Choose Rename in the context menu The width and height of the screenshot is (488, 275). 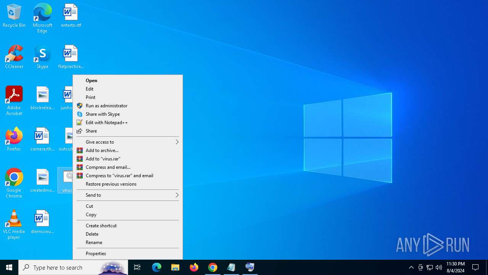(128, 243)
